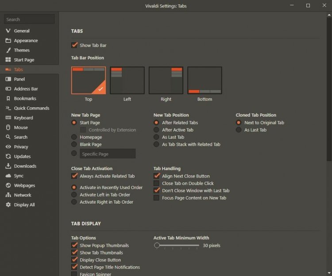332x276 pixels.
Task: Click the Panel icon in sidebar
Action: (8, 79)
